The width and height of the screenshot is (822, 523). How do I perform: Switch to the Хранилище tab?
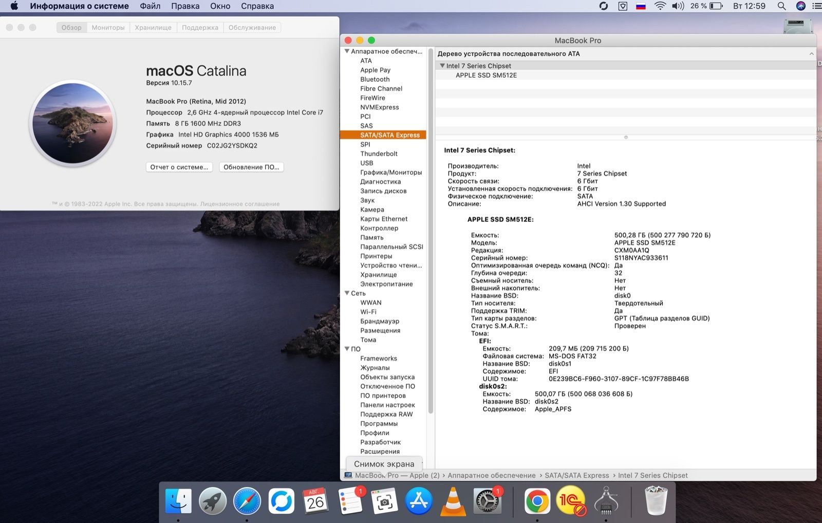[x=153, y=27]
